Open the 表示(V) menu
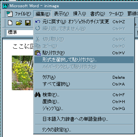 point(61,14)
